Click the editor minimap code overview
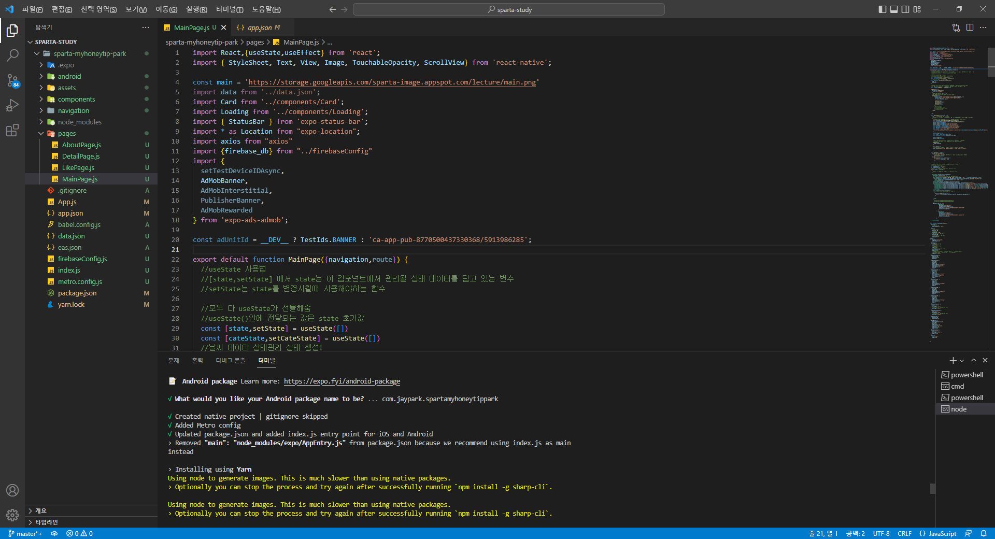 click(x=958, y=194)
